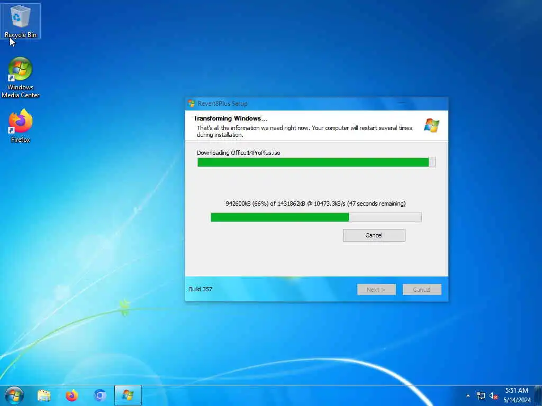Cancel the Office14ProPlus.iso download
This screenshot has height=406, width=542.
pos(374,235)
